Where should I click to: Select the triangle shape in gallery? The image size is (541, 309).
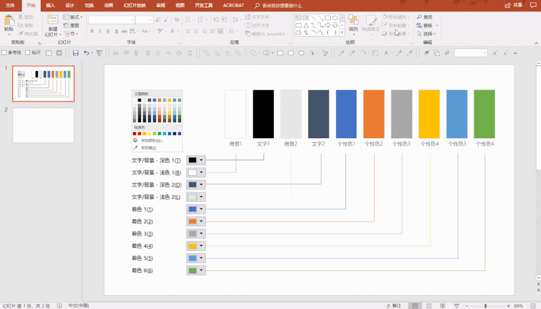coord(306,25)
